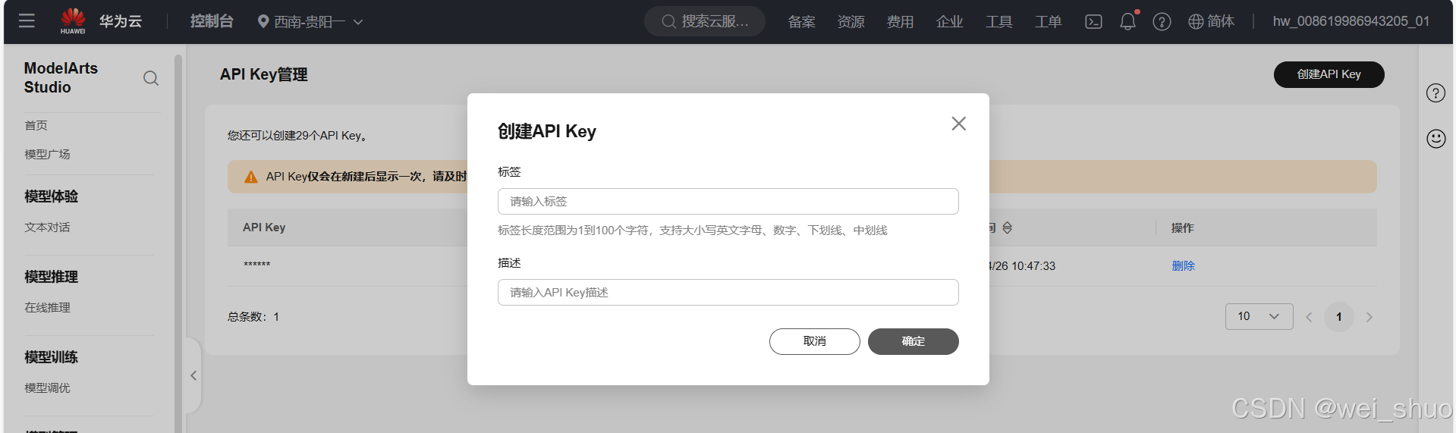Click the sidebar vertical scrollbar
Screen dimensions: 1456x433
[178, 243]
